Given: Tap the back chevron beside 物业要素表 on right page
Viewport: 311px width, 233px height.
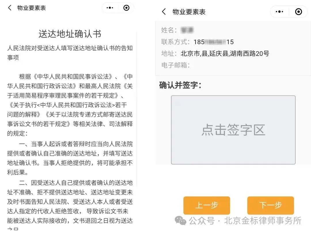Looking at the screenshot, I should (164, 12).
